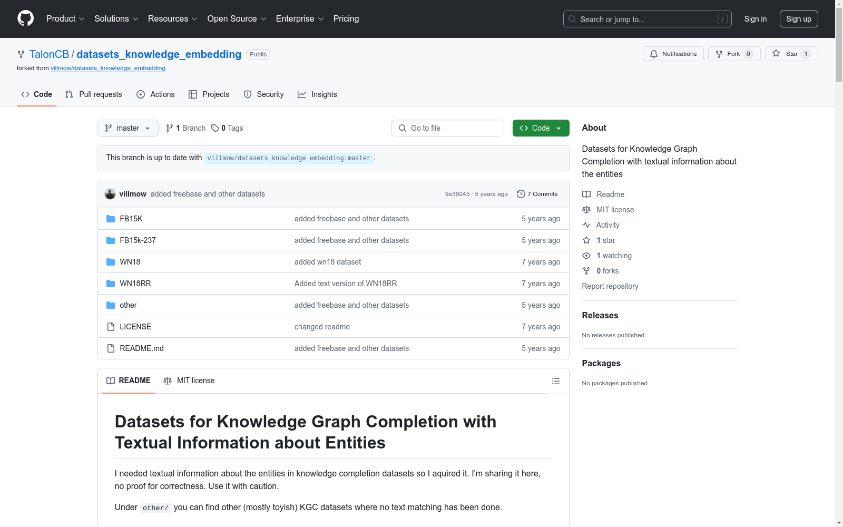Viewport: 843px width, 527px height.
Task: Click the Go to file input
Action: (x=448, y=128)
